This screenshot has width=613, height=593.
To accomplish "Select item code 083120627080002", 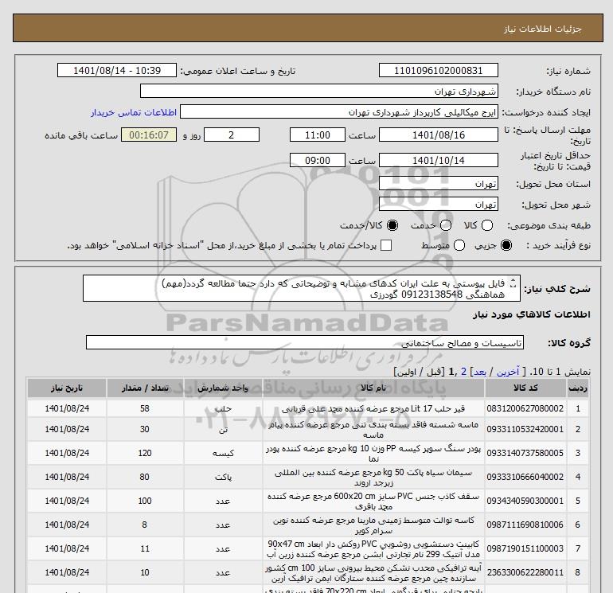I will pos(525,408).
